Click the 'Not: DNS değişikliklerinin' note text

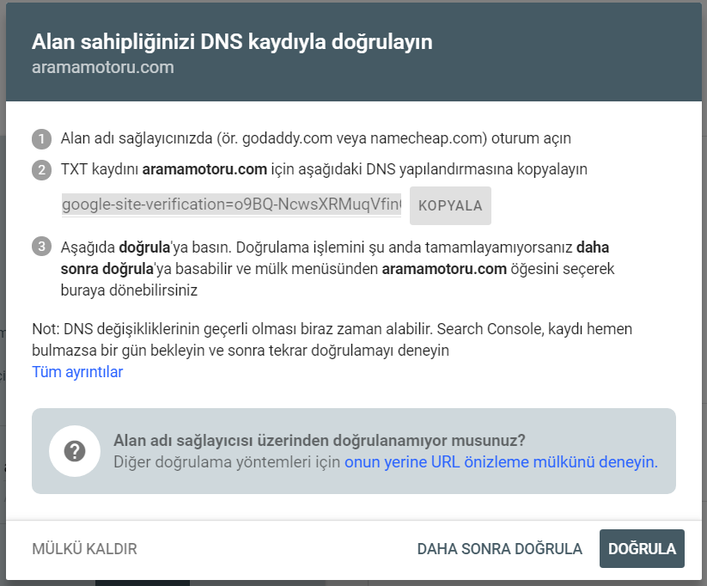pos(332,339)
